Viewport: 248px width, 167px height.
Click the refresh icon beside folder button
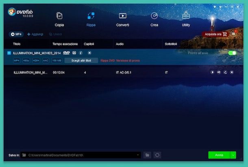tap(157, 155)
